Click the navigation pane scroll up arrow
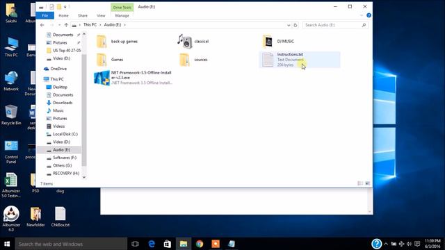This screenshot has height=250, width=445. tap(84, 34)
